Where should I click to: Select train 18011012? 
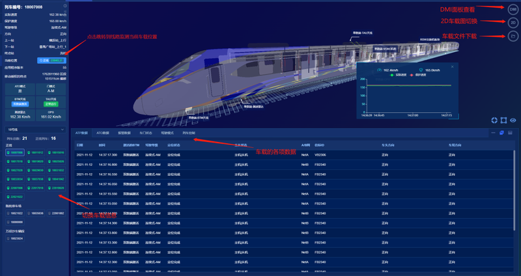point(36,152)
